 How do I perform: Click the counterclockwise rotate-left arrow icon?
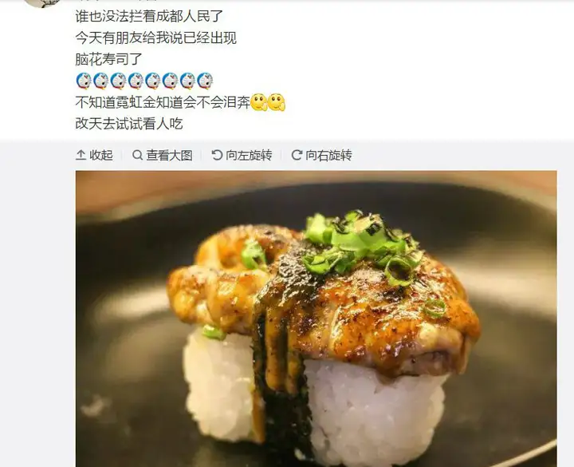(x=217, y=155)
